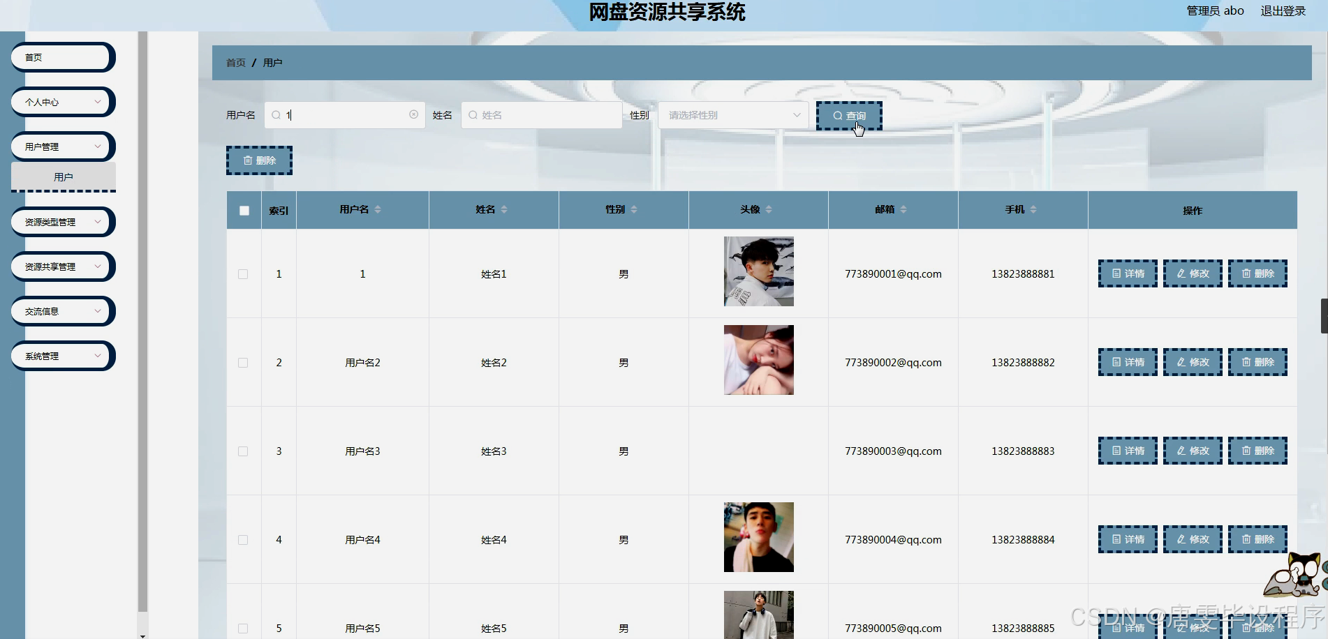This screenshot has width=1328, height=639.
Task: Click 修改 for 用户名3 row
Action: [x=1193, y=451]
